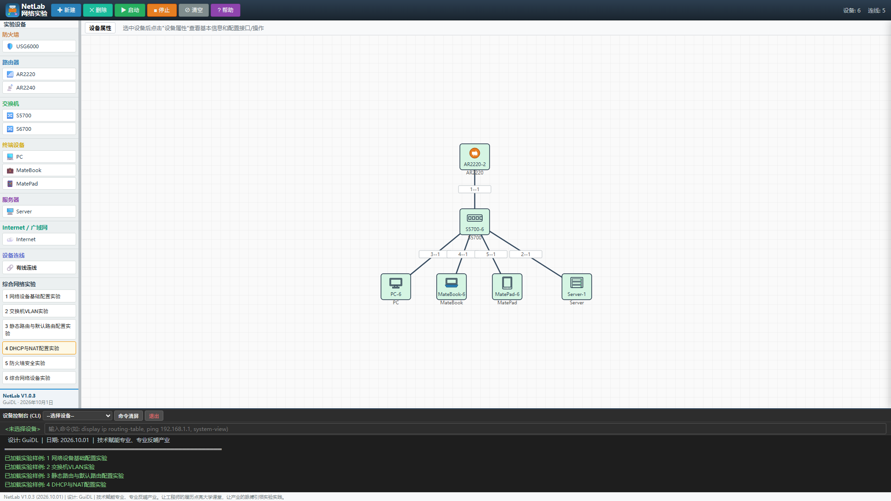Click the 5--1 link label

pyautogui.click(x=491, y=254)
